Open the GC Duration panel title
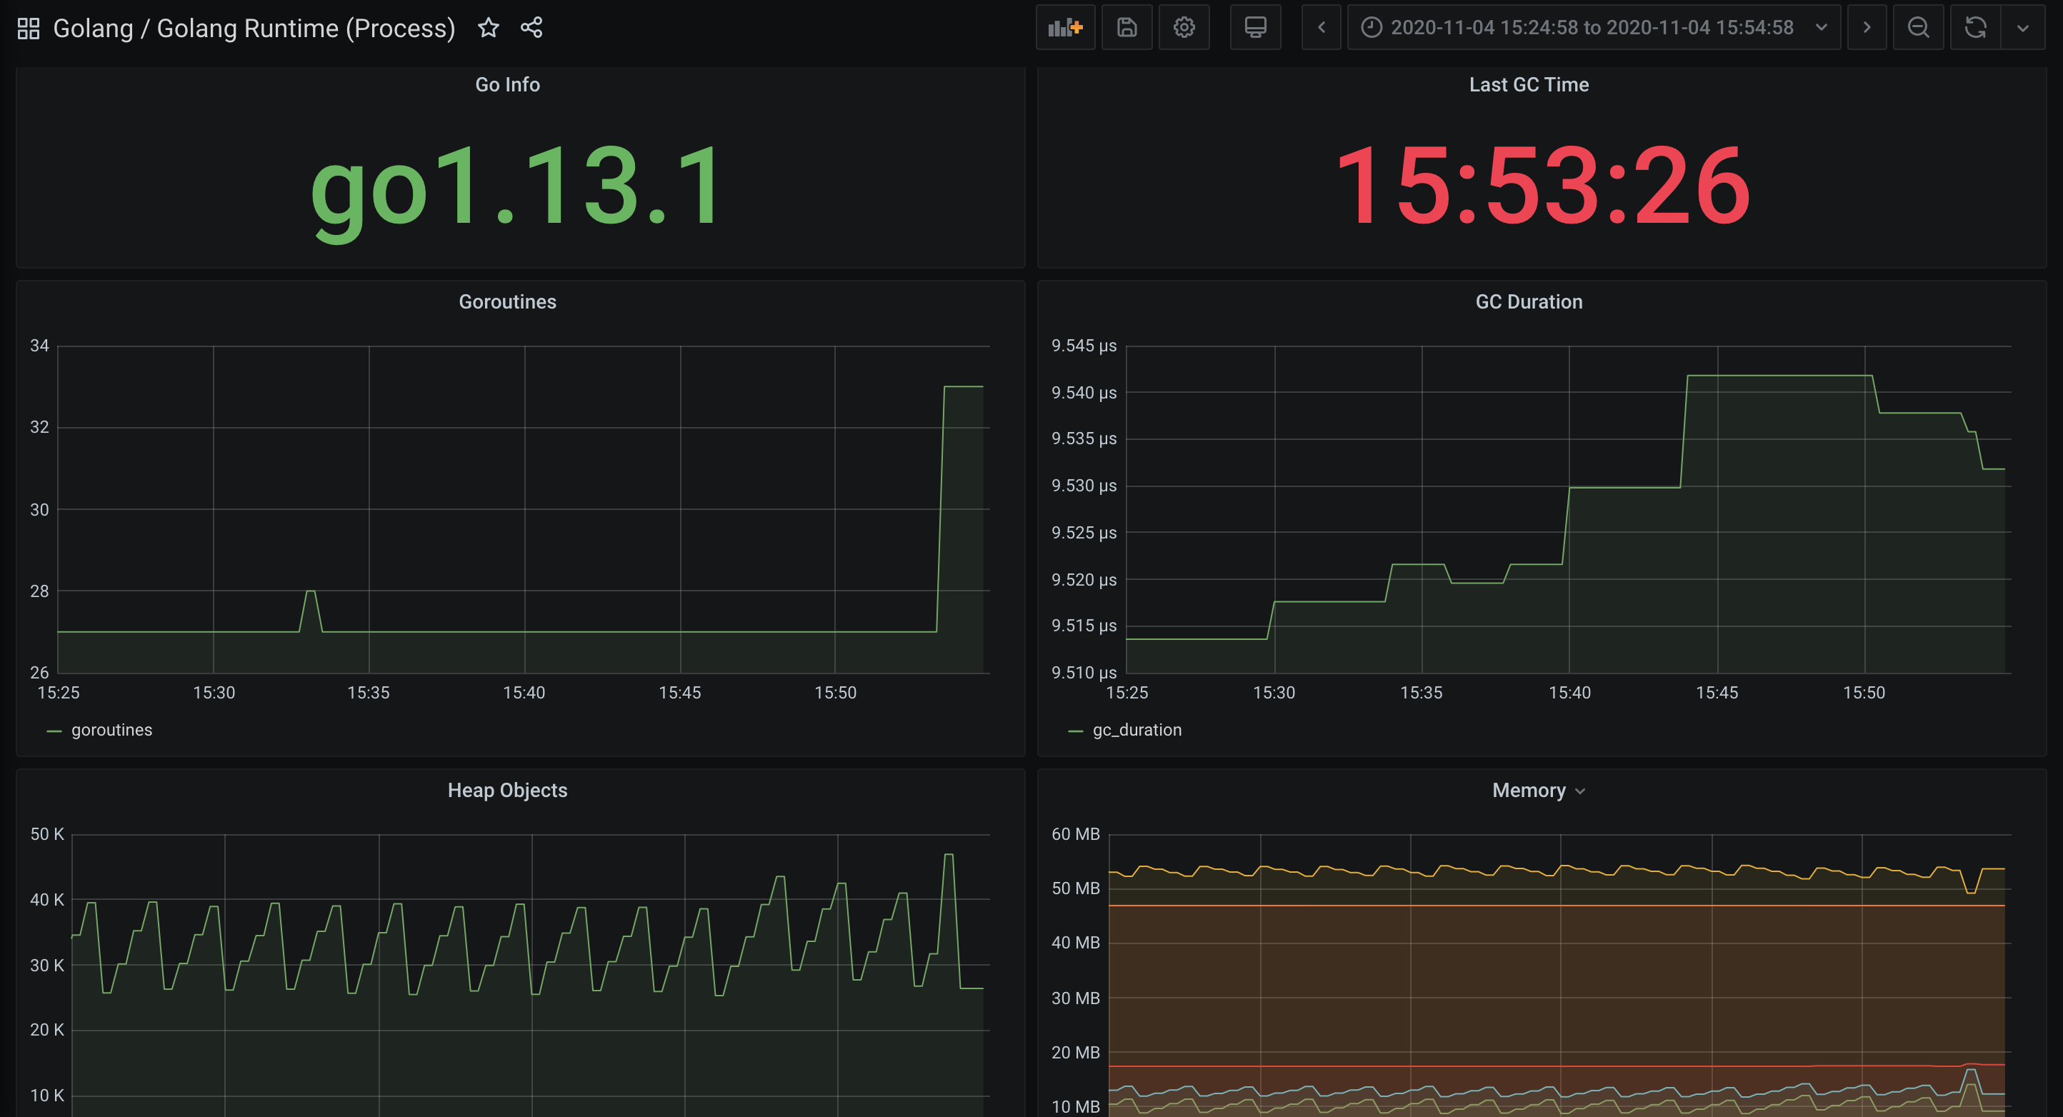The width and height of the screenshot is (2063, 1117). click(x=1528, y=302)
